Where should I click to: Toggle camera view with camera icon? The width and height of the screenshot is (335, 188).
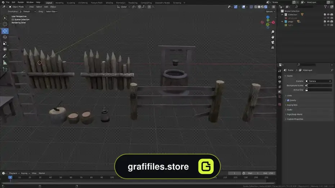tap(273, 42)
